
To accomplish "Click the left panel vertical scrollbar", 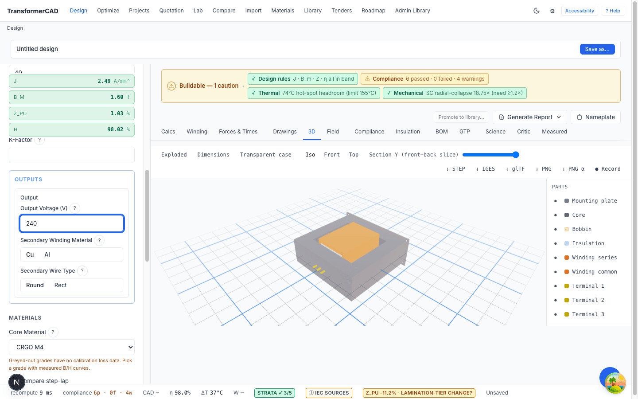I will pyautogui.click(x=147, y=215).
